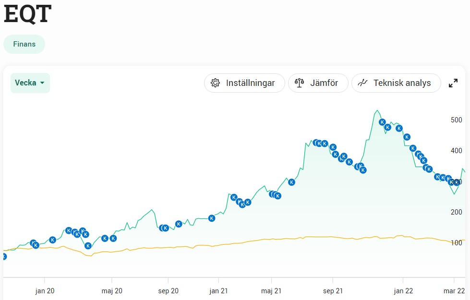The height and width of the screenshot is (300, 470).
Task: Click the K marker nearest the price peak
Action: click(x=383, y=122)
